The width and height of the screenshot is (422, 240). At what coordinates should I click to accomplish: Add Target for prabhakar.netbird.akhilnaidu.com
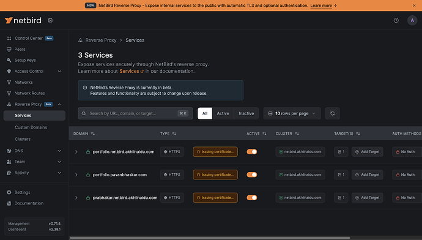[367, 197]
